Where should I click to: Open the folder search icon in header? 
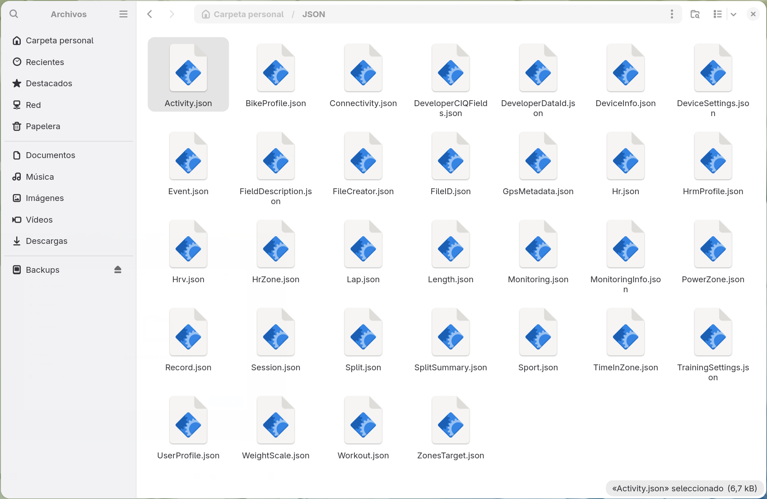click(695, 14)
